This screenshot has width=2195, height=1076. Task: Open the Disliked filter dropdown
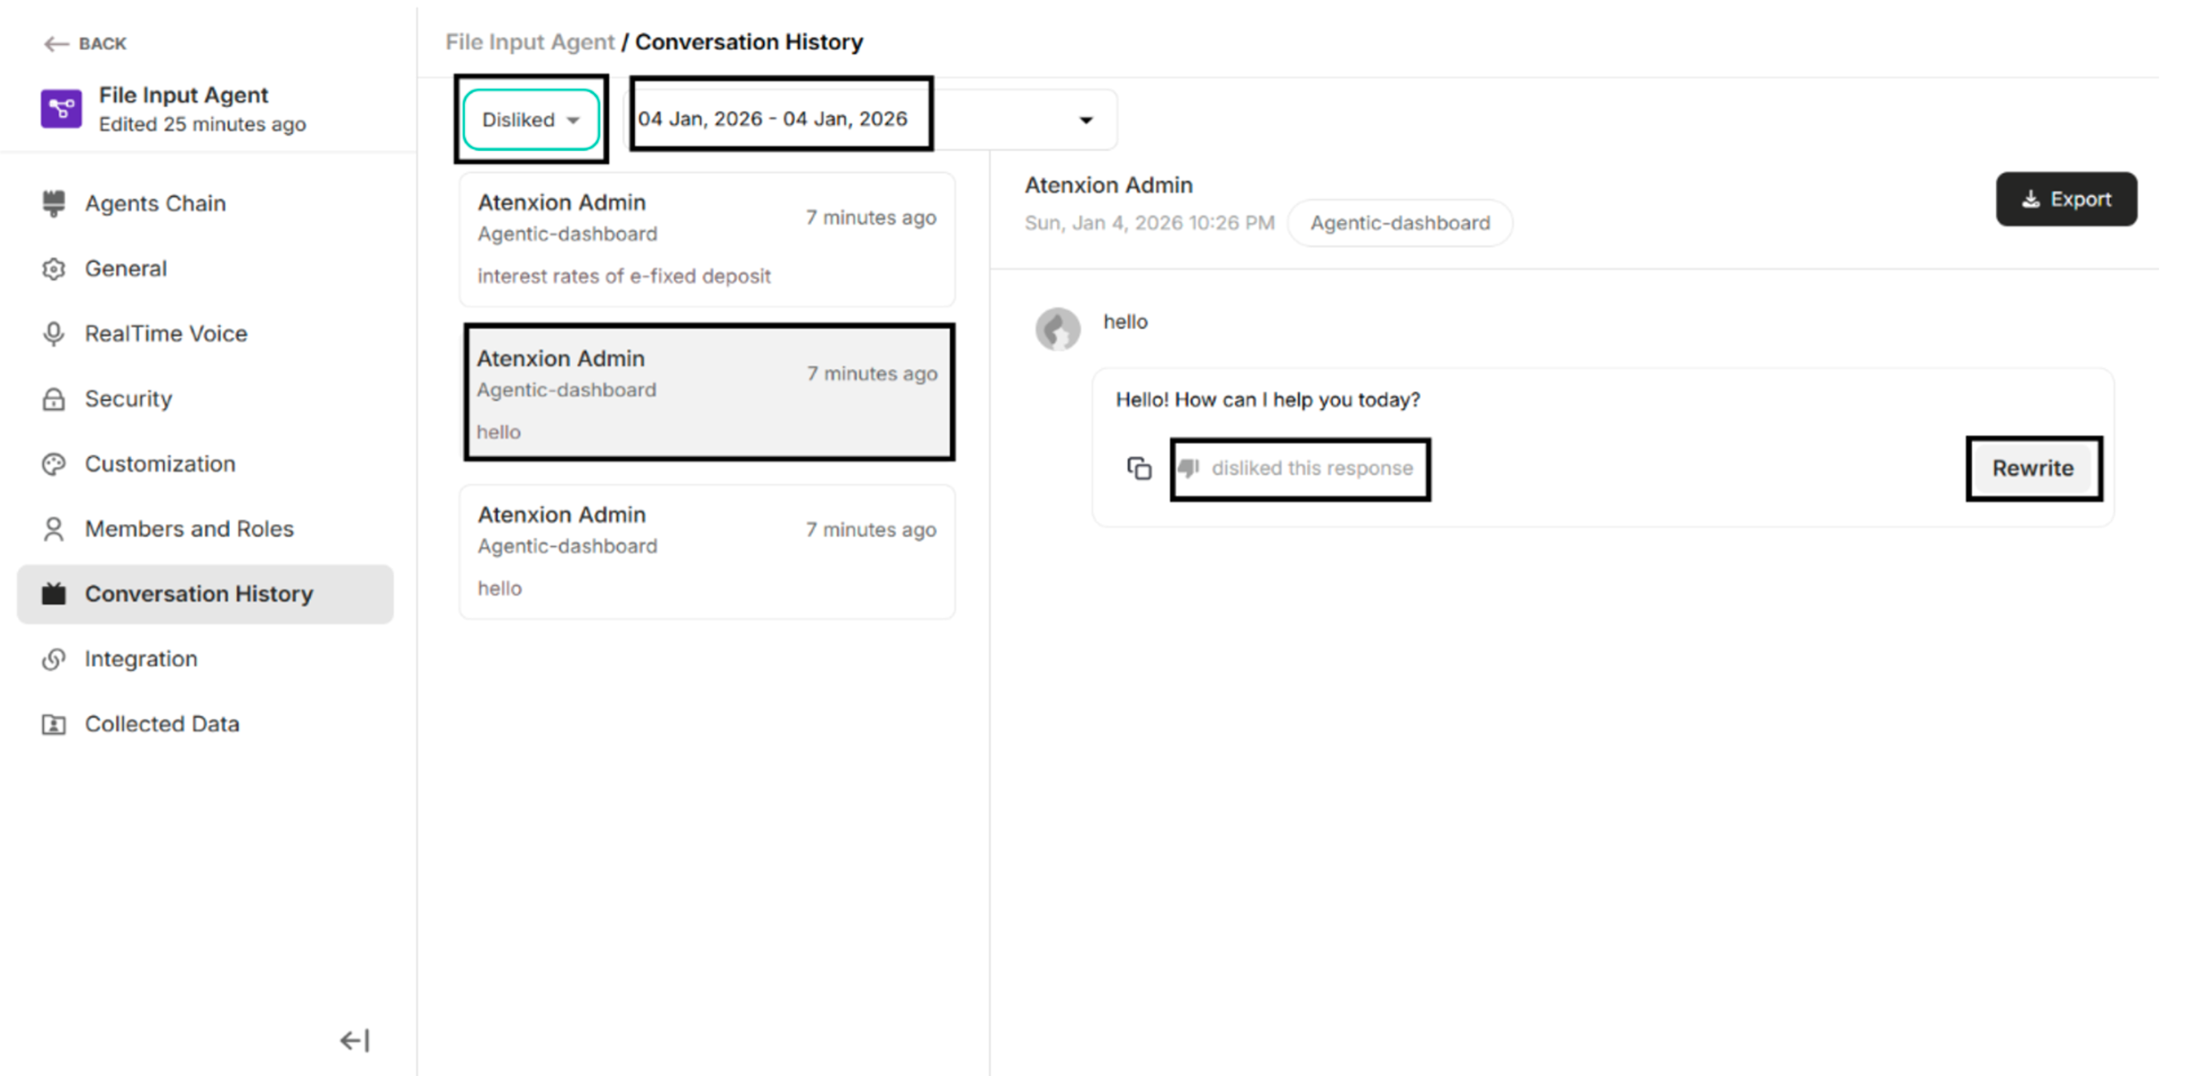(530, 120)
